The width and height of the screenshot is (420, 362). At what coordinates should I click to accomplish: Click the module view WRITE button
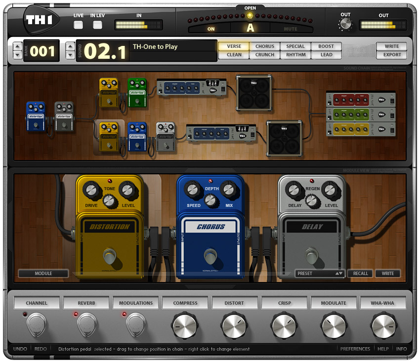pyautogui.click(x=387, y=274)
